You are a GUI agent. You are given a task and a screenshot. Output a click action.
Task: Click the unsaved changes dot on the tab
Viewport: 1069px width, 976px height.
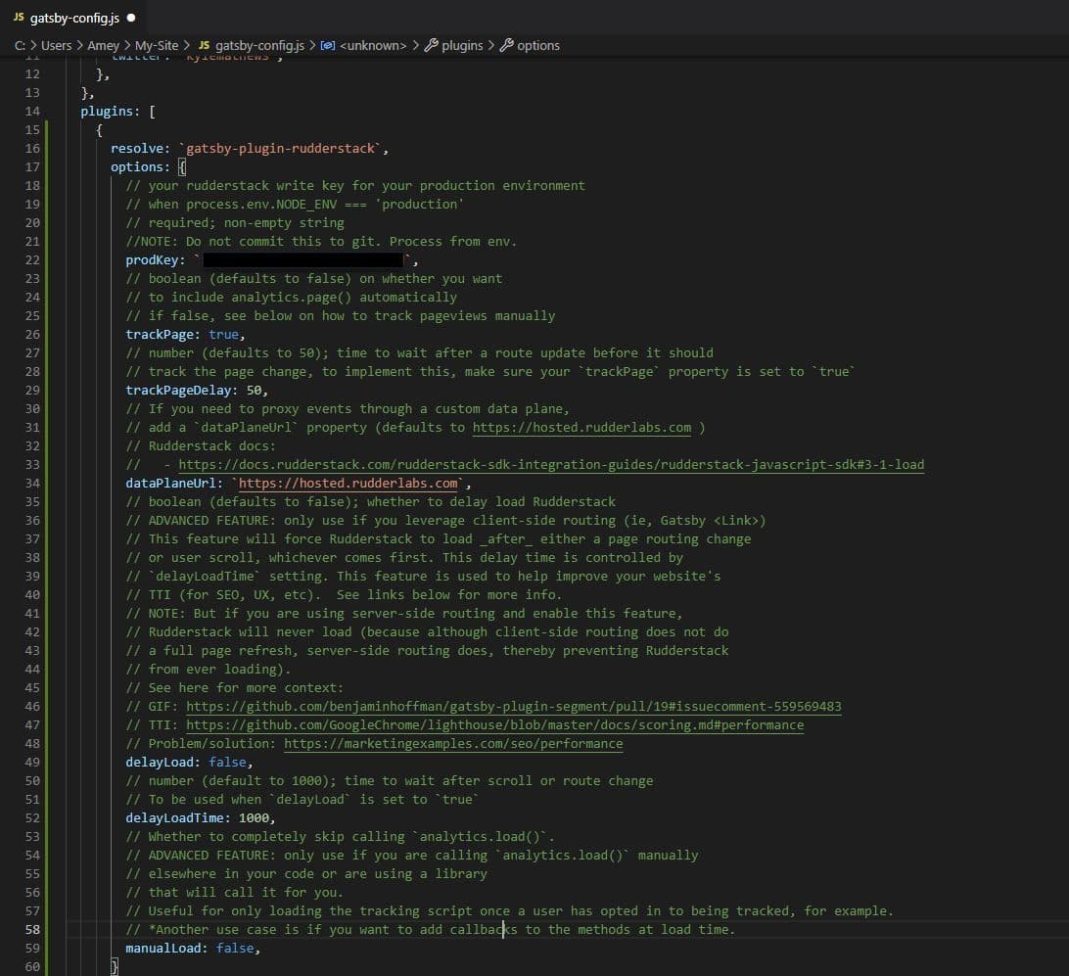pos(132,17)
